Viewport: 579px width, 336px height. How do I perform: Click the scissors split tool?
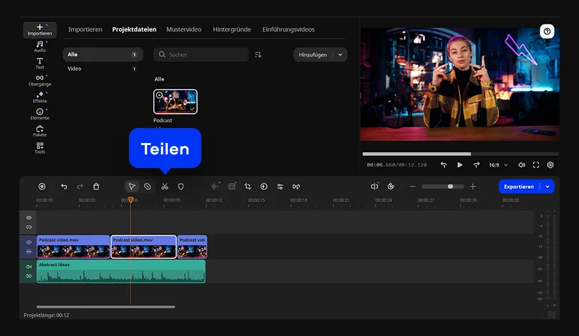click(x=164, y=187)
